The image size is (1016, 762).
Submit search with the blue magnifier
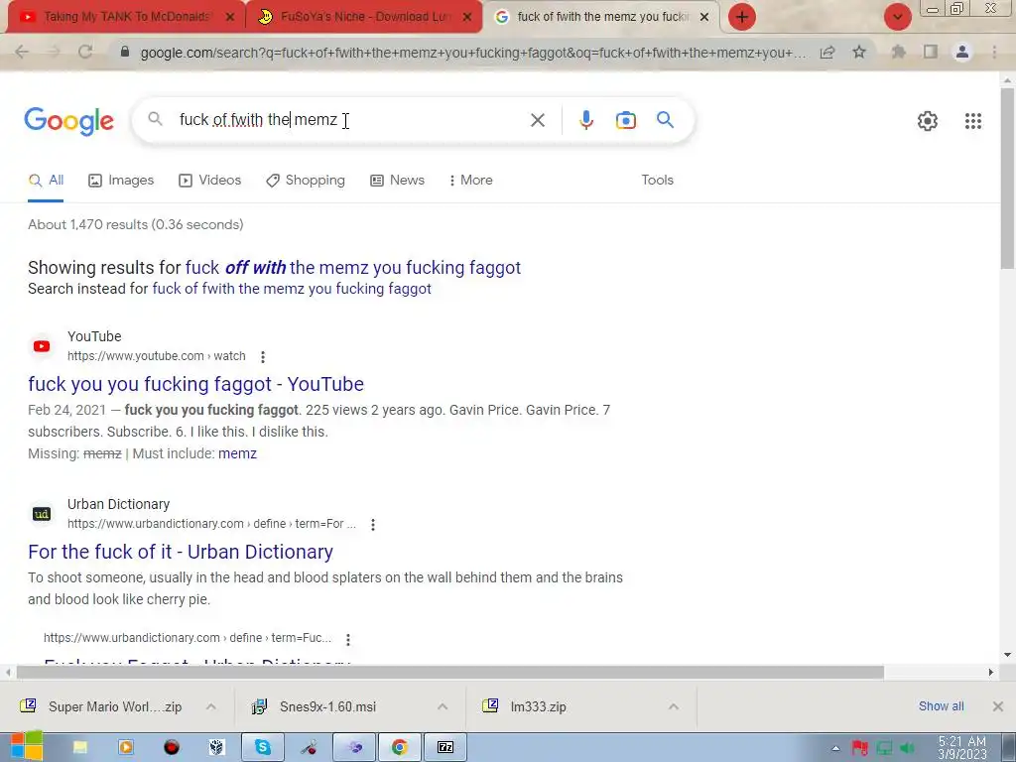tap(666, 120)
